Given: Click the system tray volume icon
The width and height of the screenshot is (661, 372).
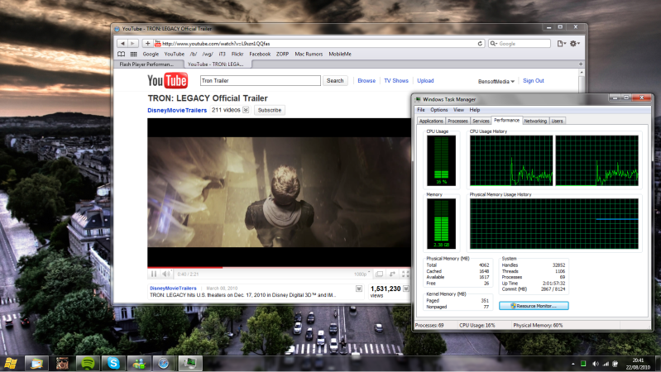Looking at the screenshot, I should pos(596,364).
